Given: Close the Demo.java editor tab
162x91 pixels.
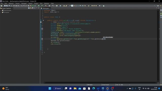Looking at the screenshot, I should click(x=50, y=8).
